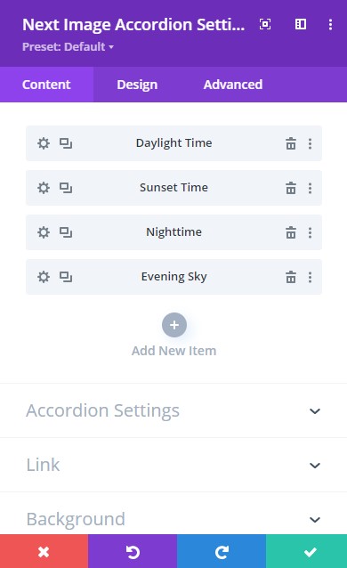Delete the Nighttime item
Screen dimensions: 347x568
coord(291,232)
